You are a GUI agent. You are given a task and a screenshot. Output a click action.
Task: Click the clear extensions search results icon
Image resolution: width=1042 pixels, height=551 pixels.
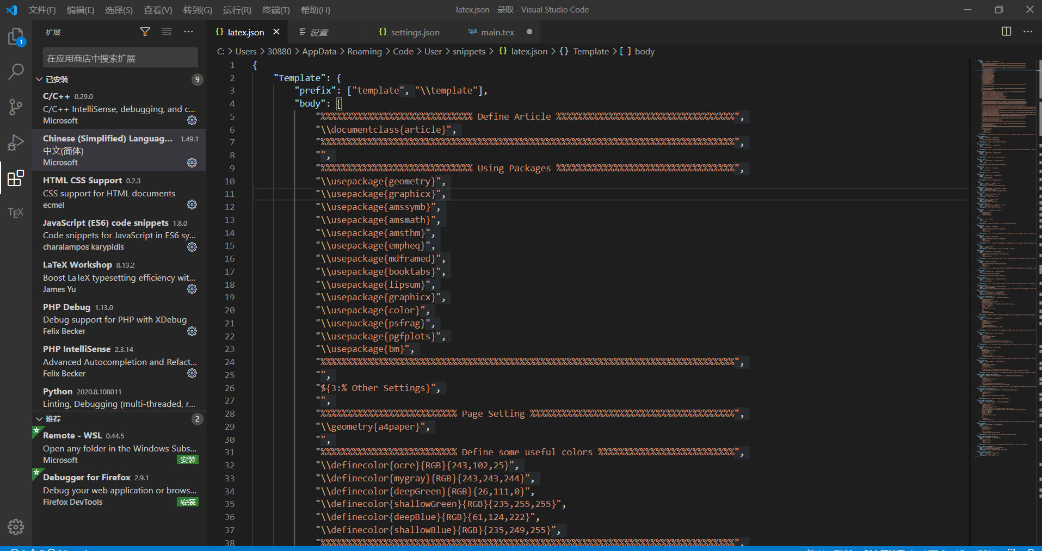[x=167, y=32]
